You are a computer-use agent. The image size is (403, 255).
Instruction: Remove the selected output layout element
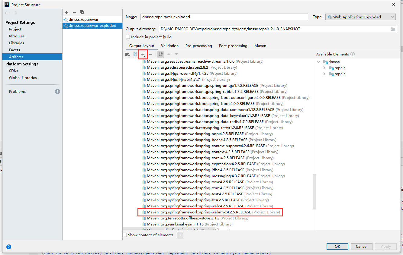[151, 54]
